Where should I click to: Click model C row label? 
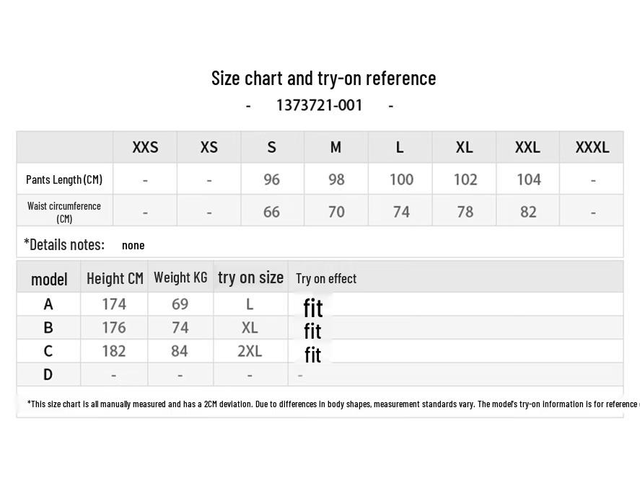click(x=48, y=351)
